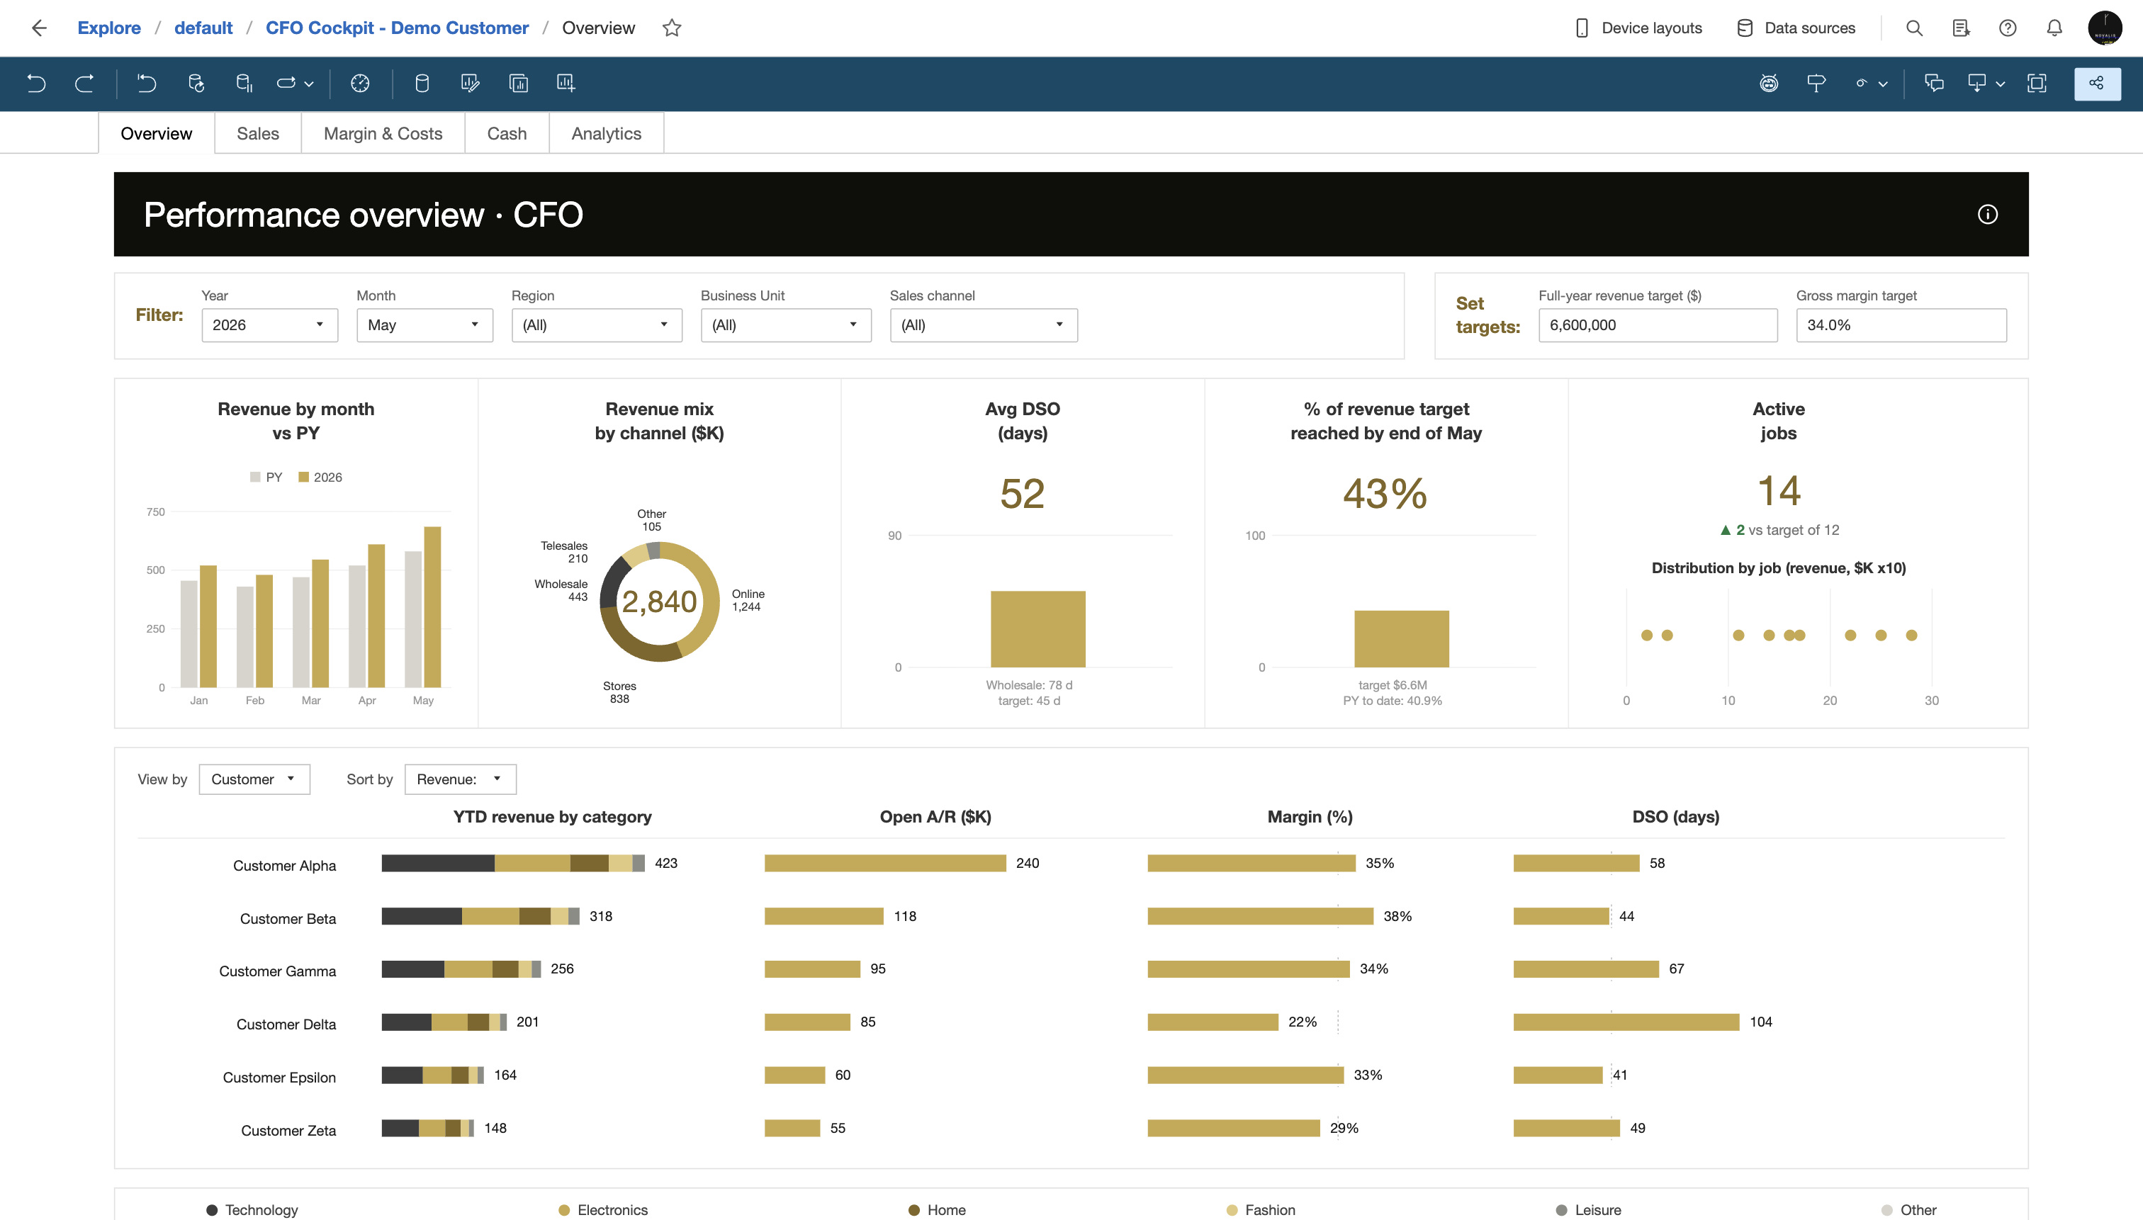Select the Fashion legend entry

tap(1261, 1210)
